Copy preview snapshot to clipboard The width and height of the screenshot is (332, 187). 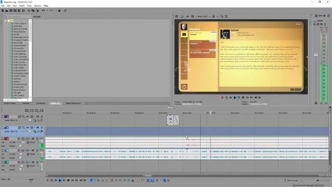[222, 16]
